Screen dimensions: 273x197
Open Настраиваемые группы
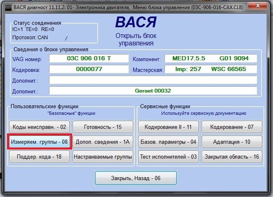point(103,157)
